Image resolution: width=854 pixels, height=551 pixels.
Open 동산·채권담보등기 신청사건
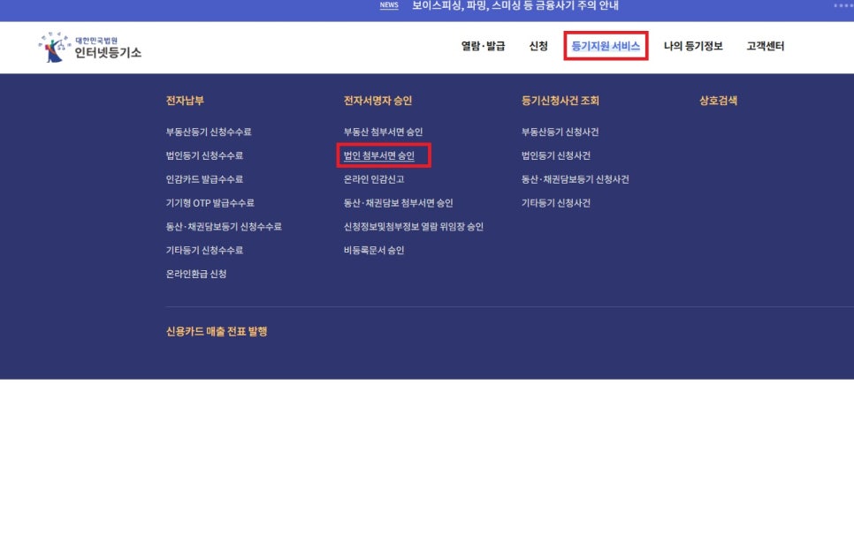pos(576,179)
